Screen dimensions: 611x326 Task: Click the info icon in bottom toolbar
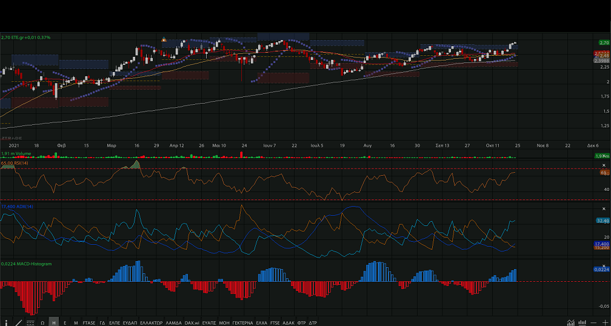(x=7, y=322)
